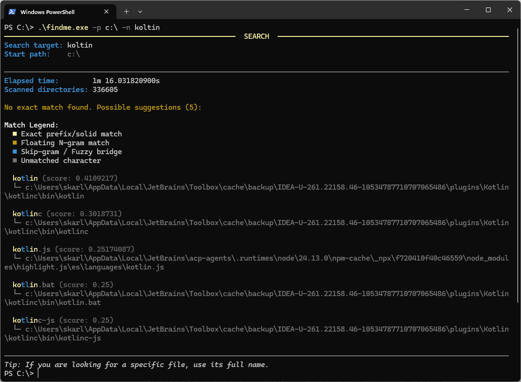Click the yellow Floating N-gram match legend square
Viewport: 521px width, 382px height.
click(x=15, y=142)
